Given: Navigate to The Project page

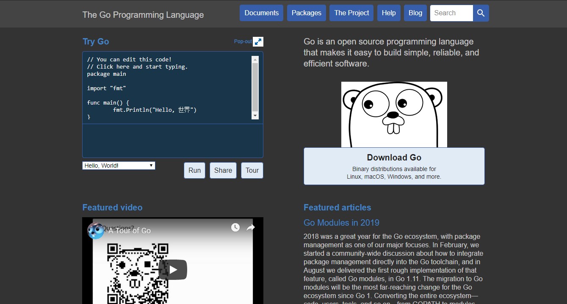Looking at the screenshot, I should coord(351,13).
